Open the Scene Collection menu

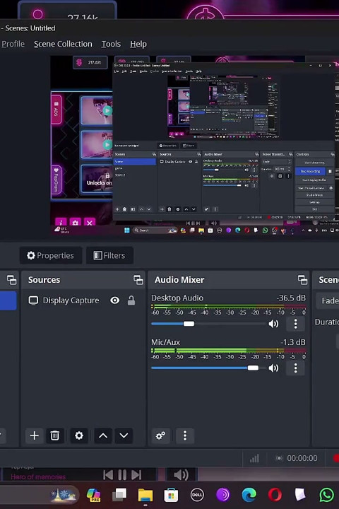63,44
